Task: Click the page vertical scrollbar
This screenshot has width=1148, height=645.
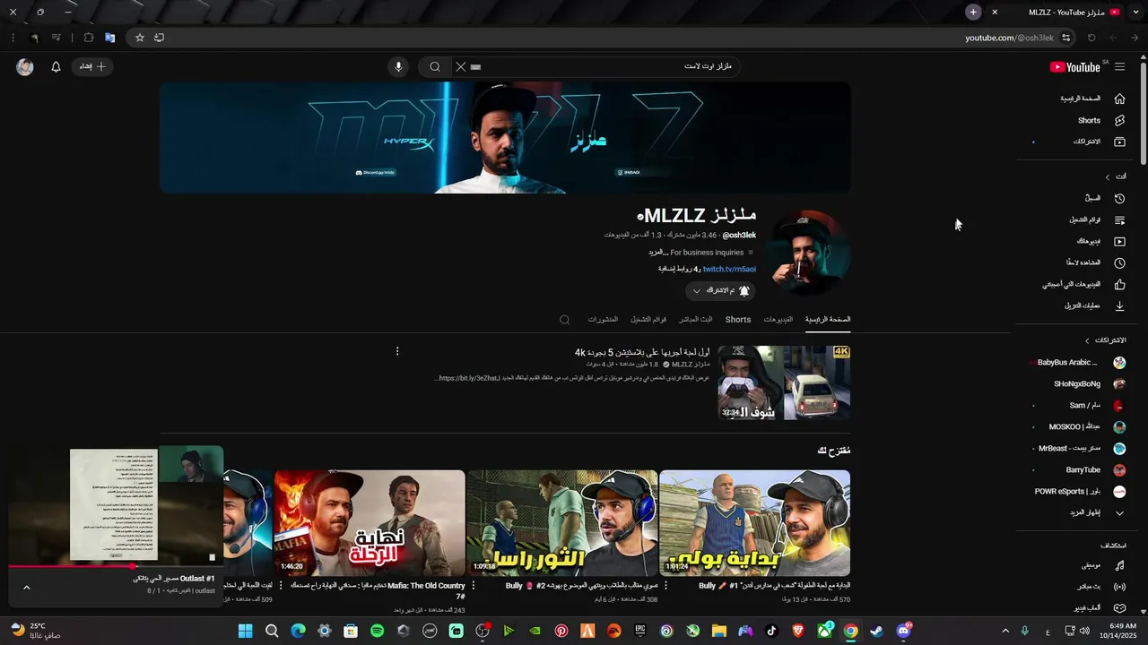Action: click(x=1143, y=112)
